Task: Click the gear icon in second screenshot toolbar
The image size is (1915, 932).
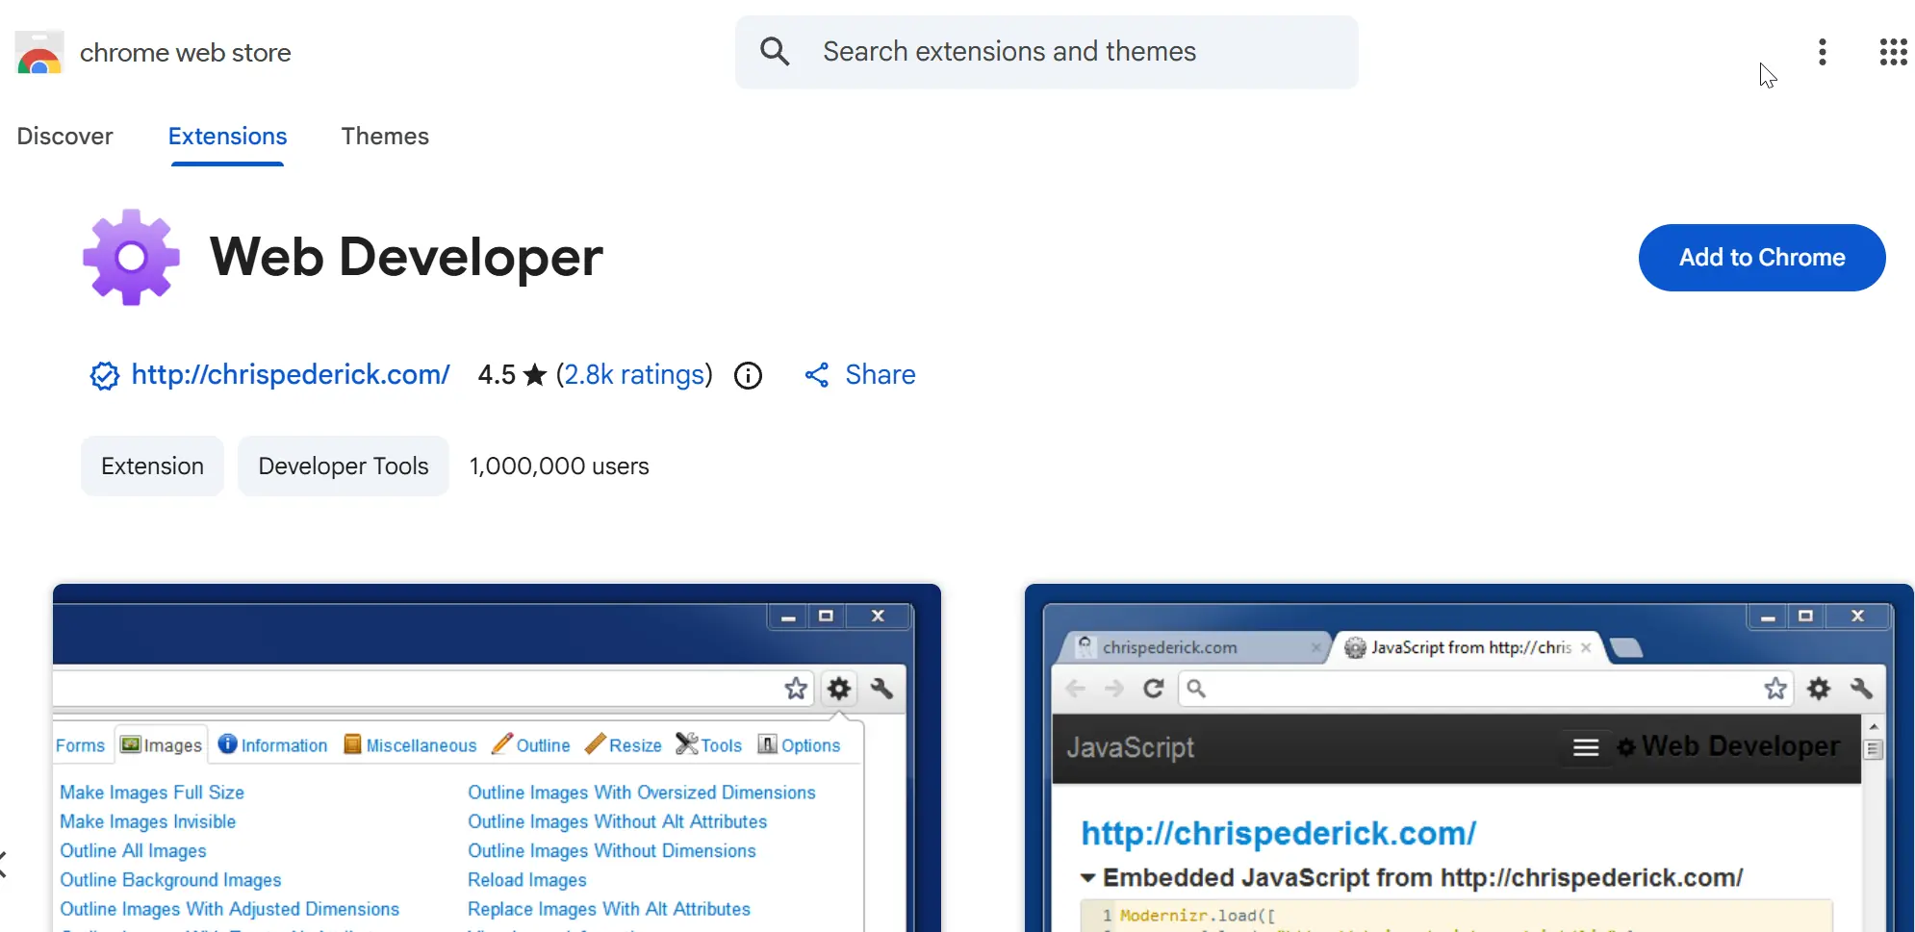Action: pos(1818,689)
